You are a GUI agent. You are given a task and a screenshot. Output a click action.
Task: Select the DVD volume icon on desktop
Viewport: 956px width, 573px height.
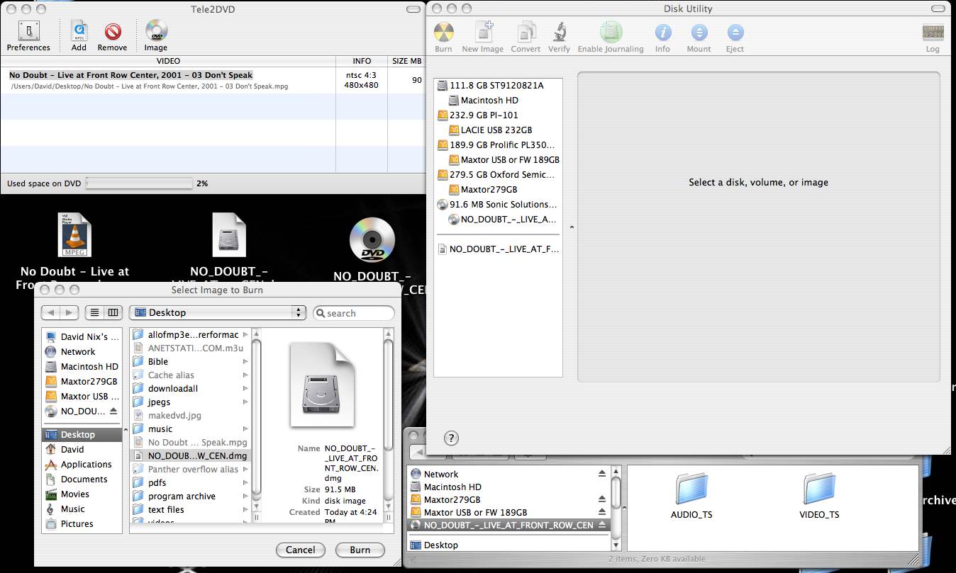tap(372, 239)
